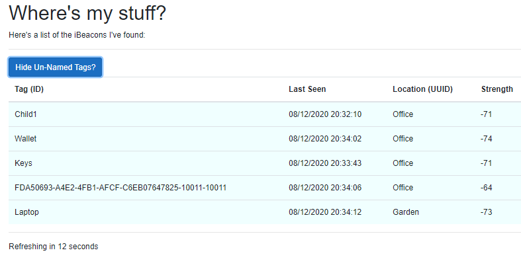Click the 20:34:12 timestamp for Laptop
The width and height of the screenshot is (521, 275).
(325, 212)
